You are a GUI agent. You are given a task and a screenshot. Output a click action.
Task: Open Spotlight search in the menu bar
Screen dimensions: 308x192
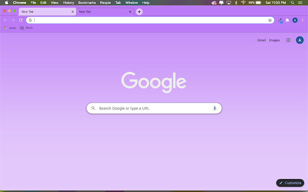[293, 3]
